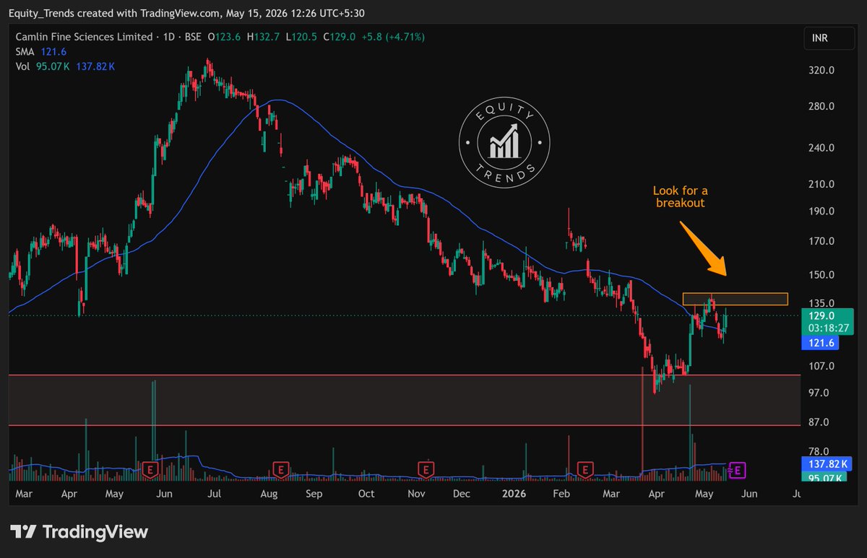Image resolution: width=867 pixels, height=558 pixels.
Task: Select the 1D interval label in the legend
Action: click(169, 36)
